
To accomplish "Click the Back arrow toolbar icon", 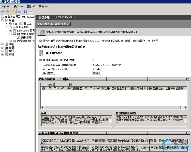I will tap(2, 12).
